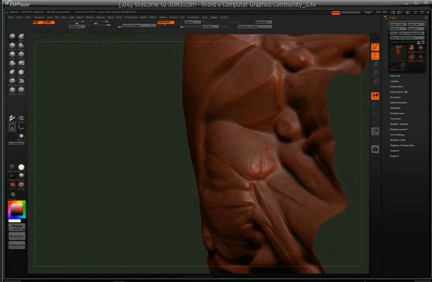The height and width of the screenshot is (282, 432).
Task: Expand the Layers subpalette
Action: tap(395, 81)
